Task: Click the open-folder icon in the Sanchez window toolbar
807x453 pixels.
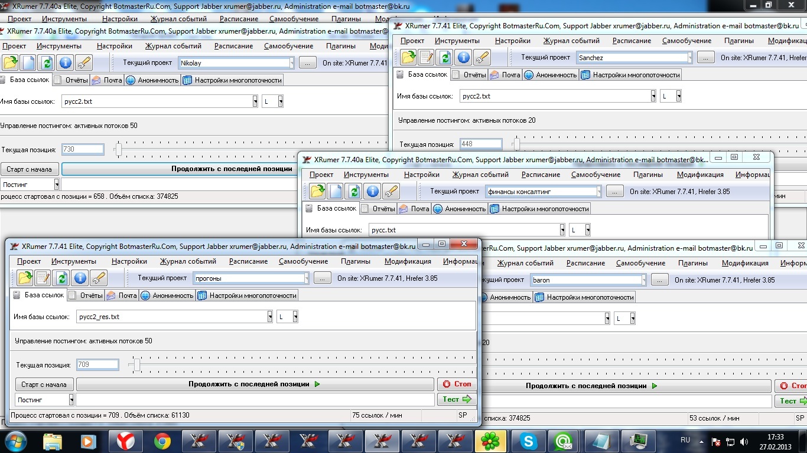Action: [x=408, y=57]
